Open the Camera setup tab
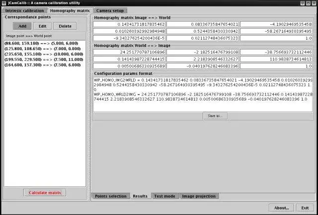 pos(110,11)
